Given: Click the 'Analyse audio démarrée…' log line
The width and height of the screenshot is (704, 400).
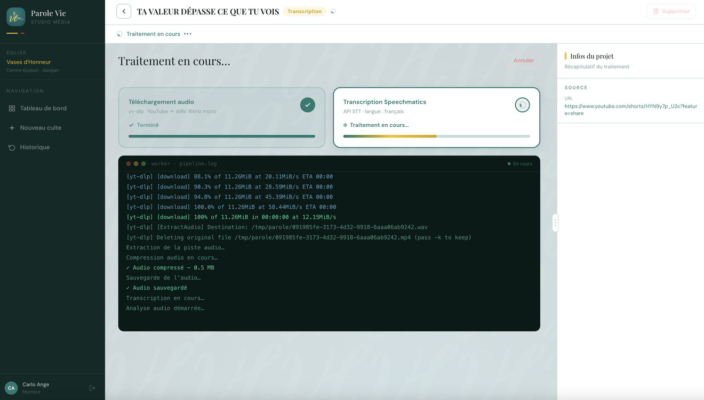Looking at the screenshot, I should [165, 308].
